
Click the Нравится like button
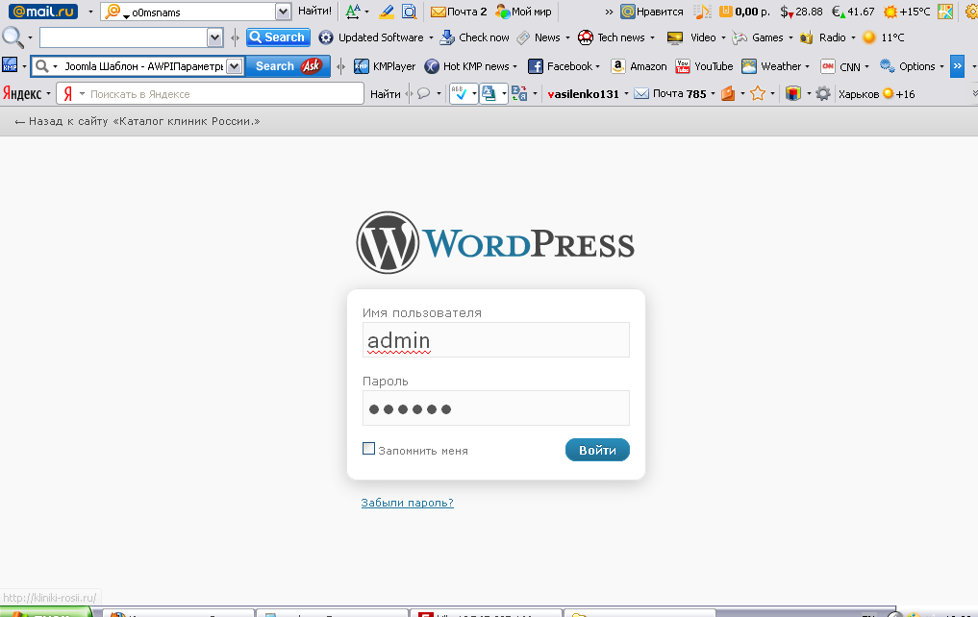[x=652, y=12]
